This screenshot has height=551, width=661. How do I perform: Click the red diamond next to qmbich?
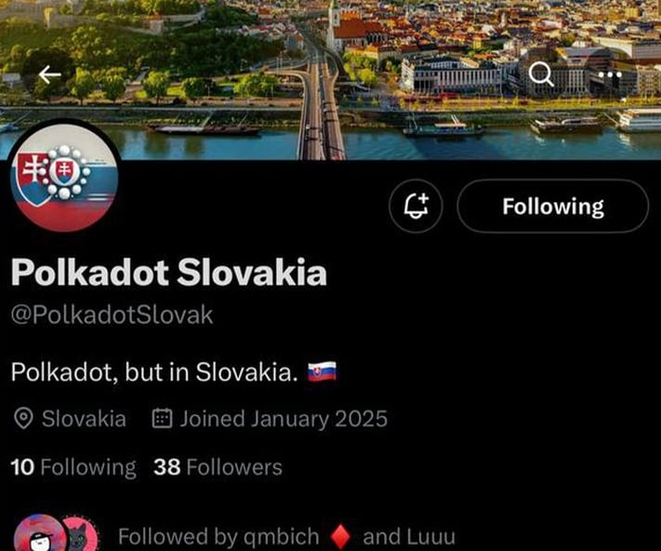(340, 537)
